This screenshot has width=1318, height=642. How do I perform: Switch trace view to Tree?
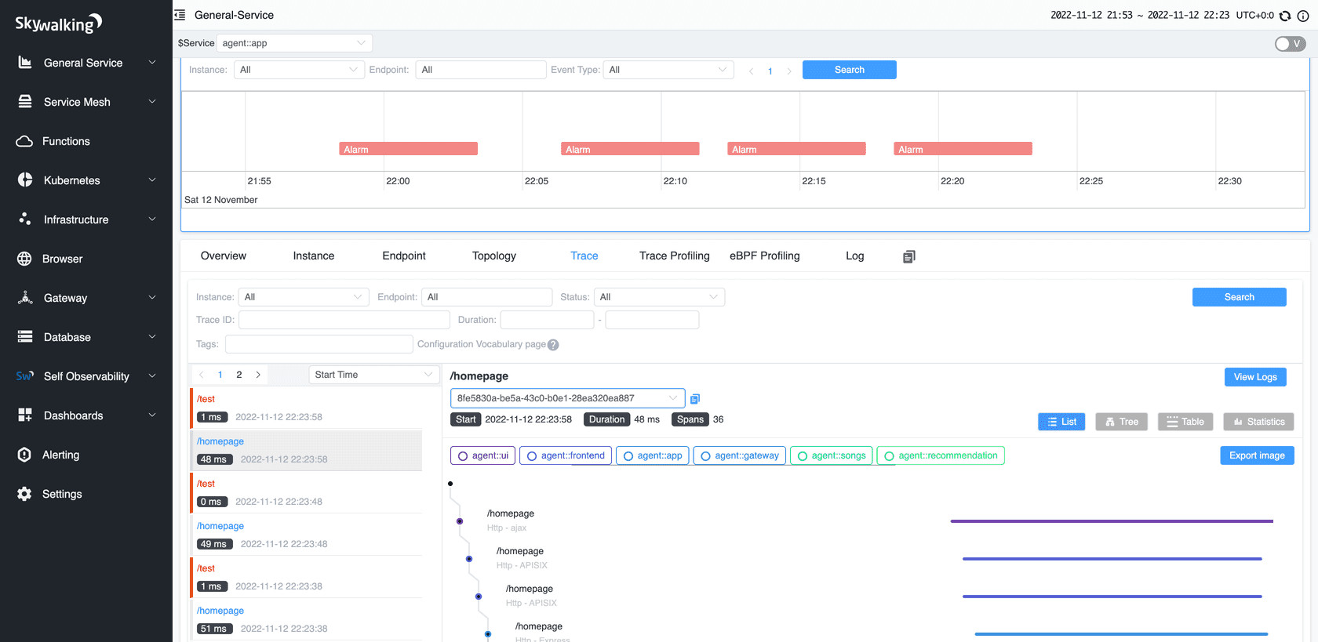[1122, 422]
